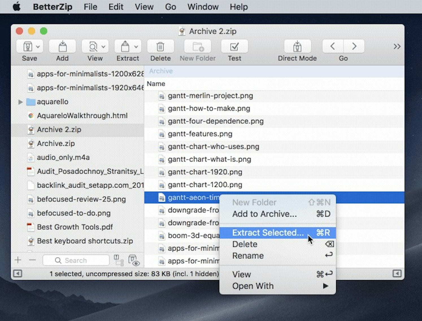Open the Save button dropdown arrow

click(x=38, y=47)
